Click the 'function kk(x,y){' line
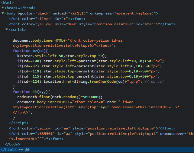Viewport: 194px width, 153px height. (x=31, y=92)
